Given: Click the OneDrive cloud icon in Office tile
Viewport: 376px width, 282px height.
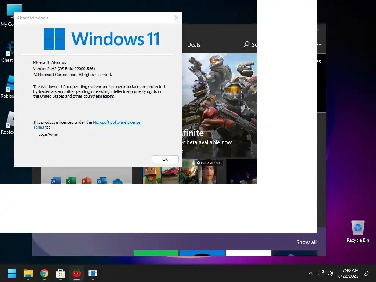Looking at the screenshot, I should click(117, 181).
